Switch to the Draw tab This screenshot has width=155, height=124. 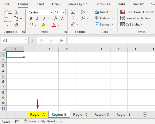click(x=56, y=4)
